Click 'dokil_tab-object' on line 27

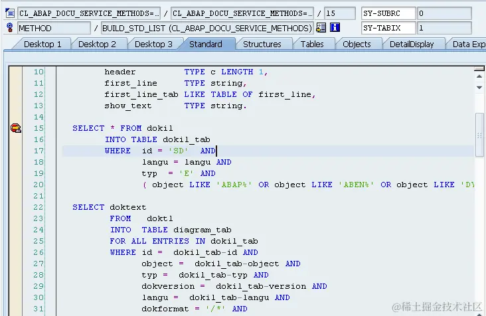[x=237, y=264]
